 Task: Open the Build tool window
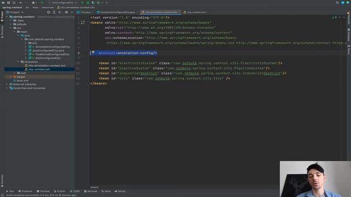pyautogui.click(x=106, y=192)
